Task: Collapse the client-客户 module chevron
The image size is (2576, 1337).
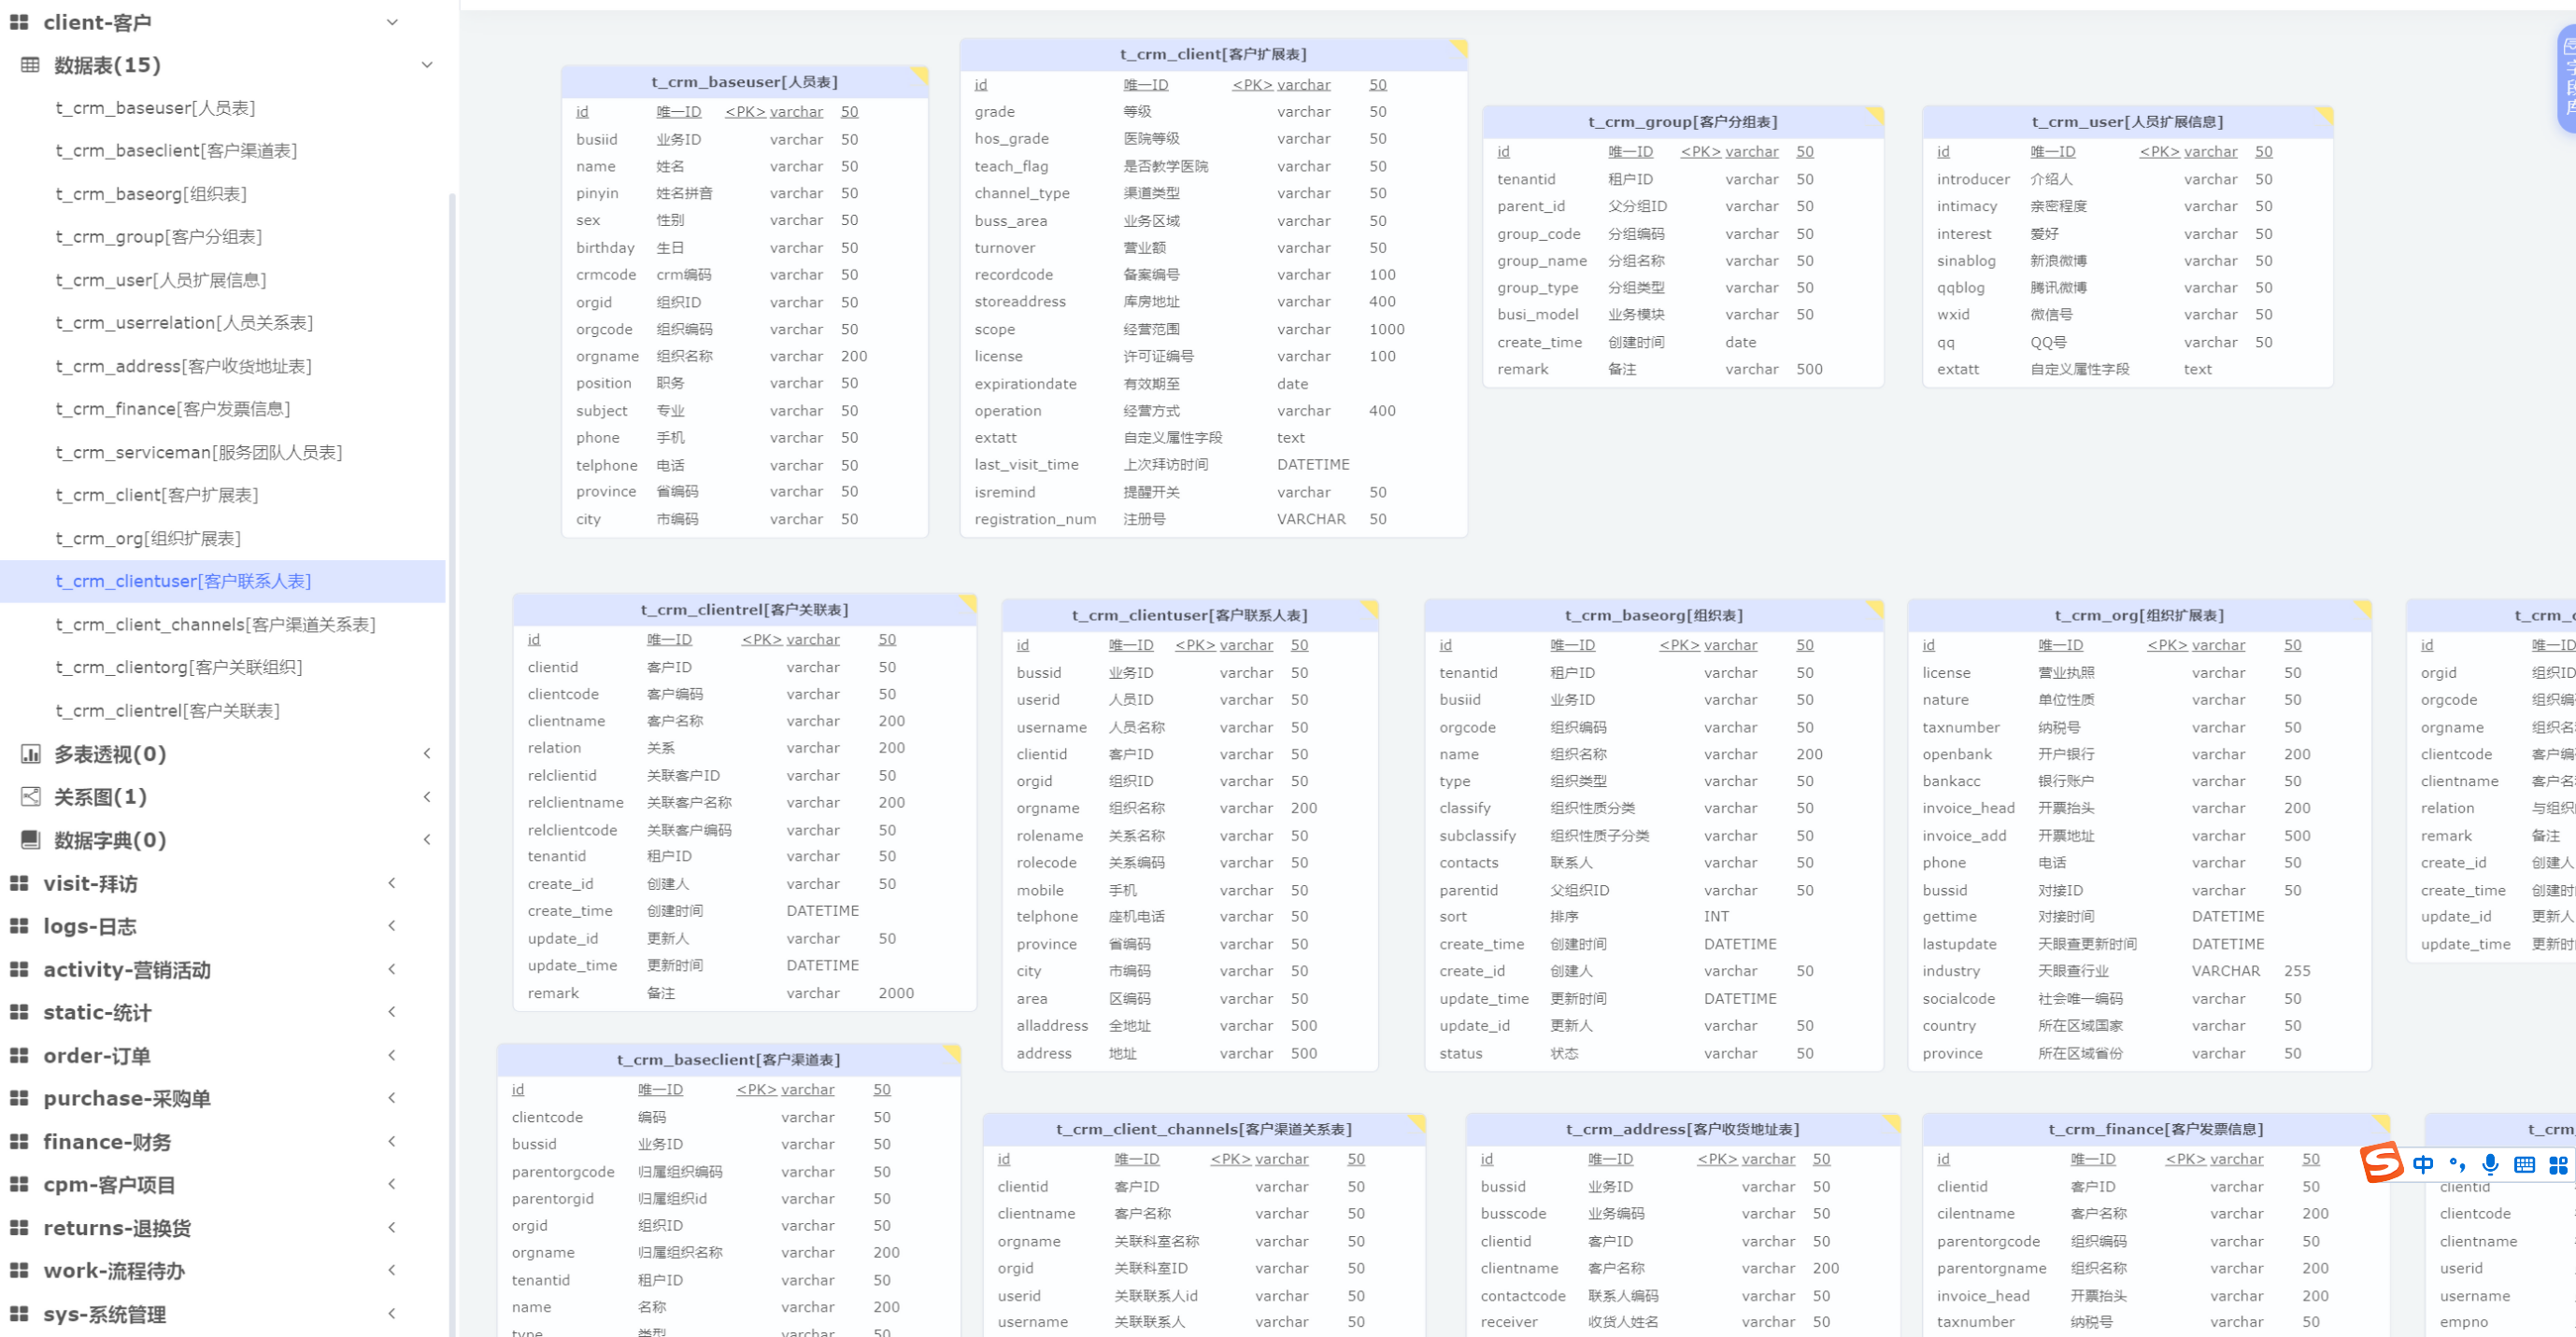Action: click(392, 22)
